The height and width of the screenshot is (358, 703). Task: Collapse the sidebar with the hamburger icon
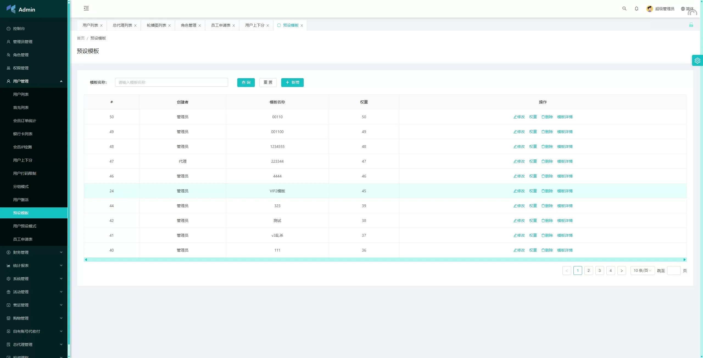(86, 8)
